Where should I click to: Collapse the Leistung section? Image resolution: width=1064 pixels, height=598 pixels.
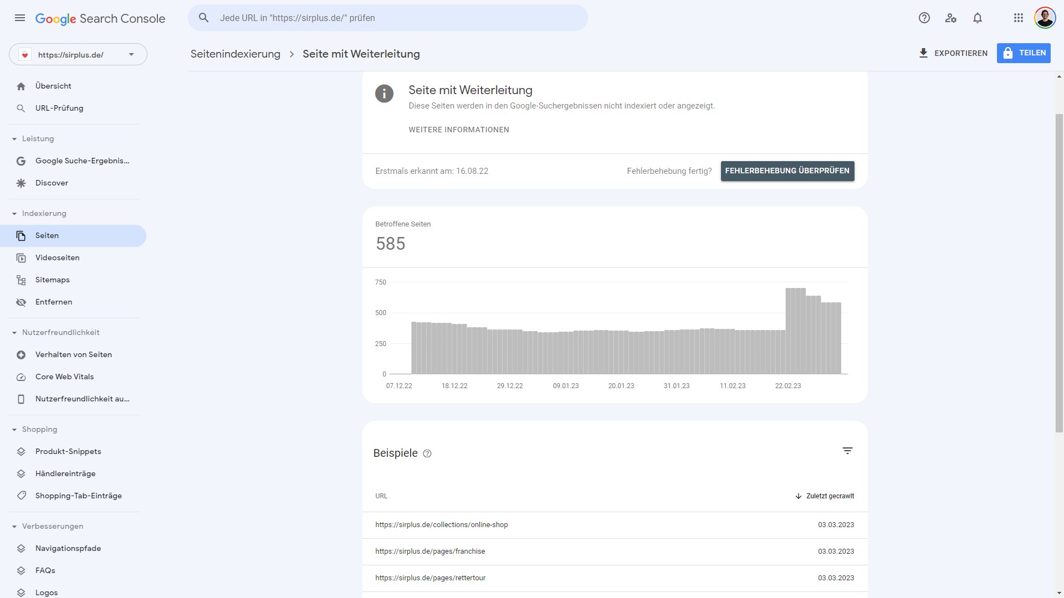click(14, 139)
